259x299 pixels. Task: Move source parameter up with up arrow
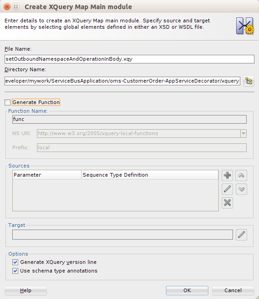pos(241,175)
